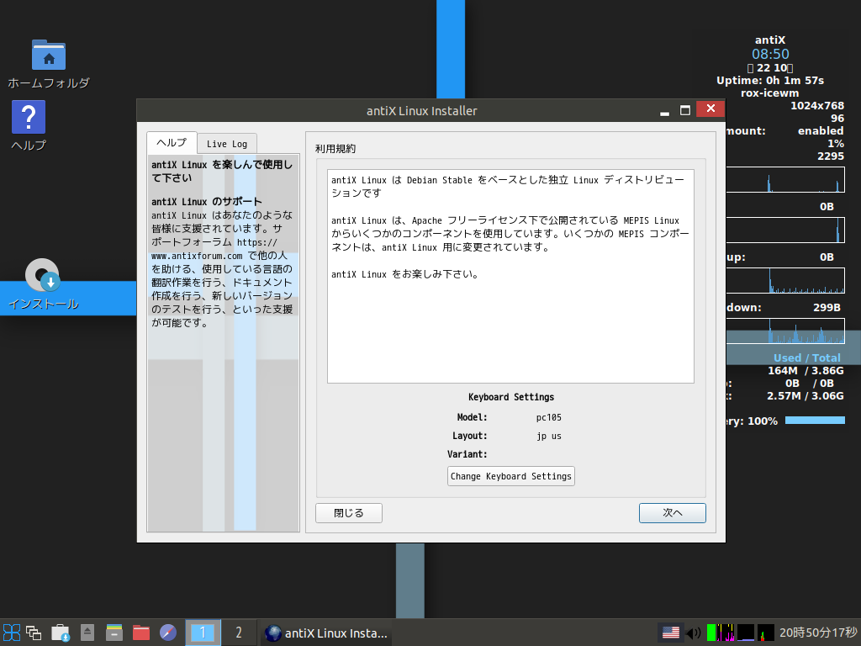
Task: Click the pc105 keyboard model value
Action: [x=548, y=417]
